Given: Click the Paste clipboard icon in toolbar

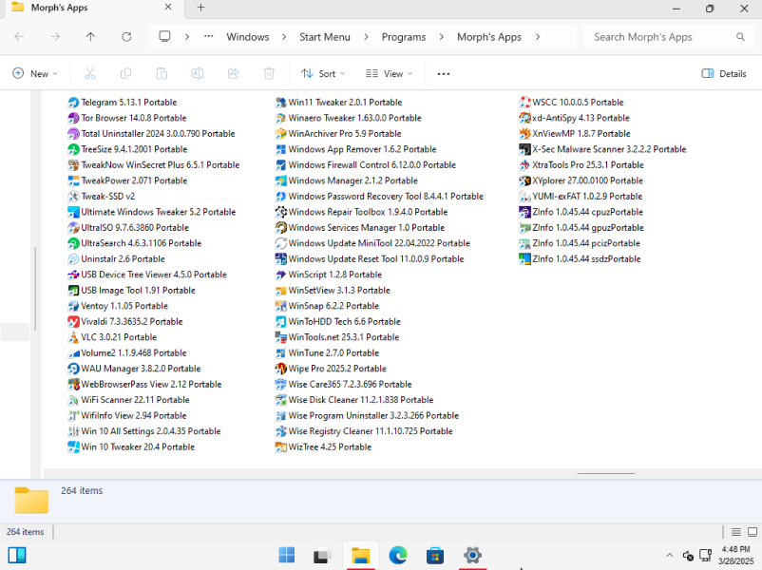Looking at the screenshot, I should [x=162, y=74].
